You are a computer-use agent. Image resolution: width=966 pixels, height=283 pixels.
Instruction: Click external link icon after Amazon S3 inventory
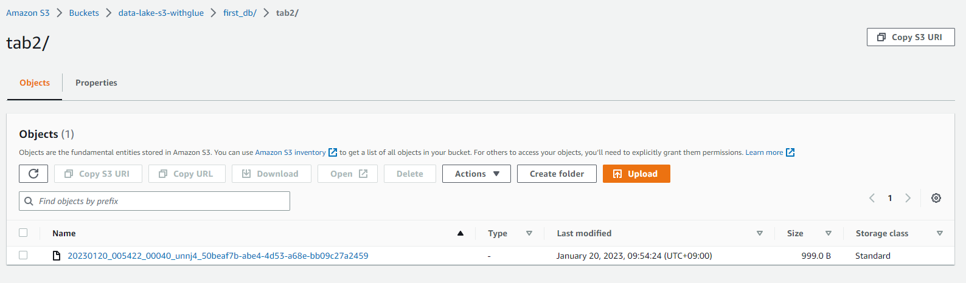333,152
